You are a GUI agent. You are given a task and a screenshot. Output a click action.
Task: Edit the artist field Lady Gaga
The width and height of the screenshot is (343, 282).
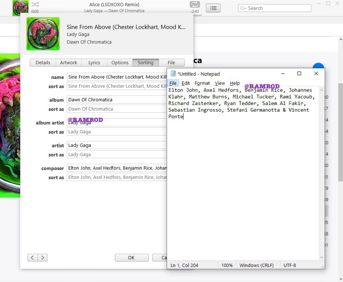(117, 145)
